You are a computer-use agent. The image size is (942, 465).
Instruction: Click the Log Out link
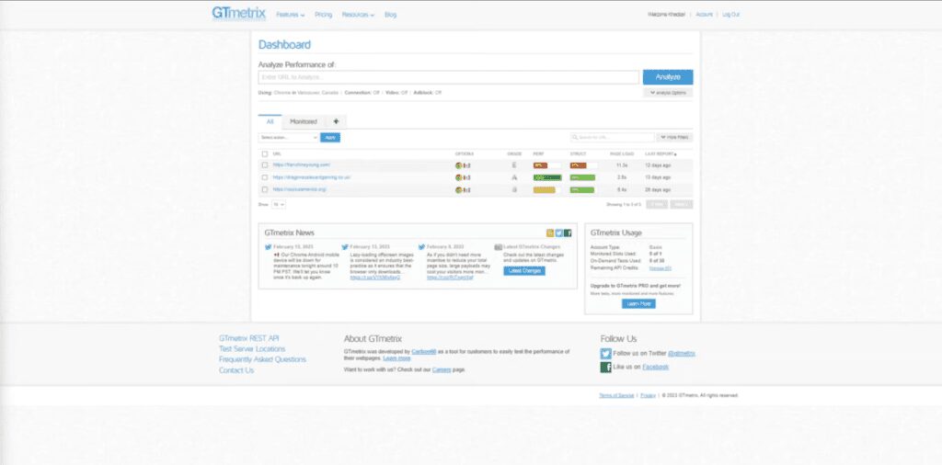[x=730, y=15]
